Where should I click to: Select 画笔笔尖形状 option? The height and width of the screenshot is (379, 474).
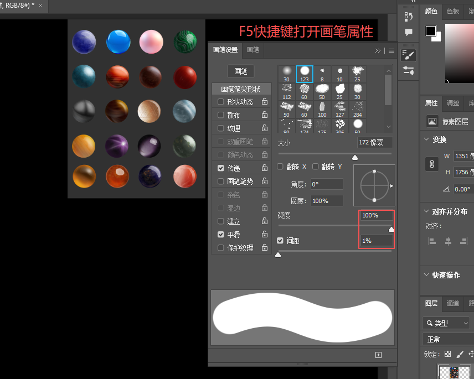[241, 89]
